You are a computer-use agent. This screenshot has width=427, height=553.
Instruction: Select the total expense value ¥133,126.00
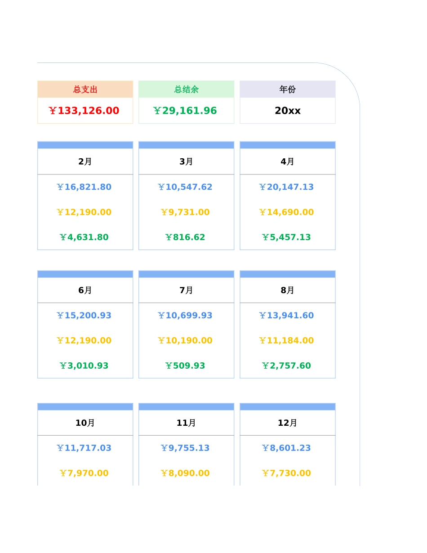[84, 111]
